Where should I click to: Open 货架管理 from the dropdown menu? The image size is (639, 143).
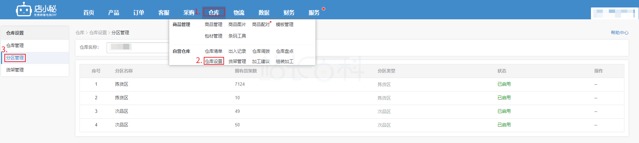(x=237, y=61)
